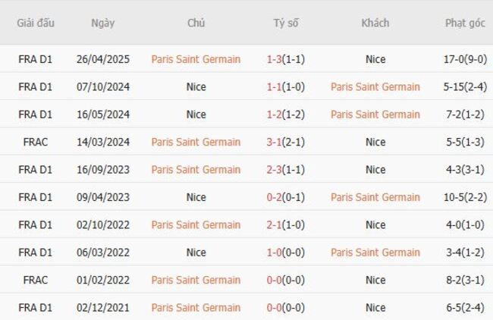
Task: Click the Nice home team in the 07/10/2024 row
Action: [x=196, y=86]
